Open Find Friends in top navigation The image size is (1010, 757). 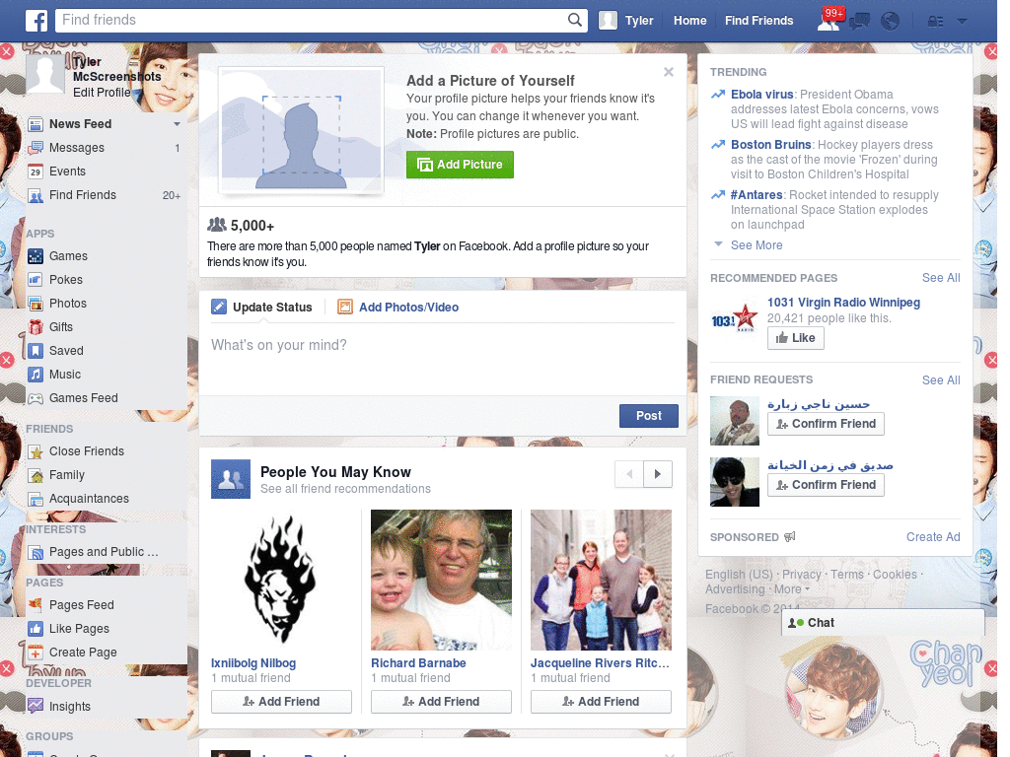pos(758,21)
